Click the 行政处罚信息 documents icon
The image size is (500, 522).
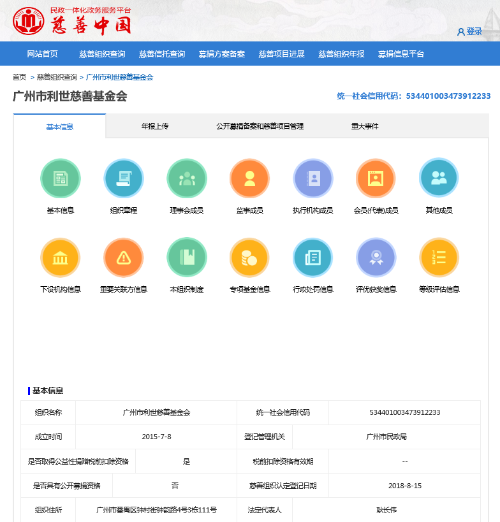pyautogui.click(x=312, y=257)
